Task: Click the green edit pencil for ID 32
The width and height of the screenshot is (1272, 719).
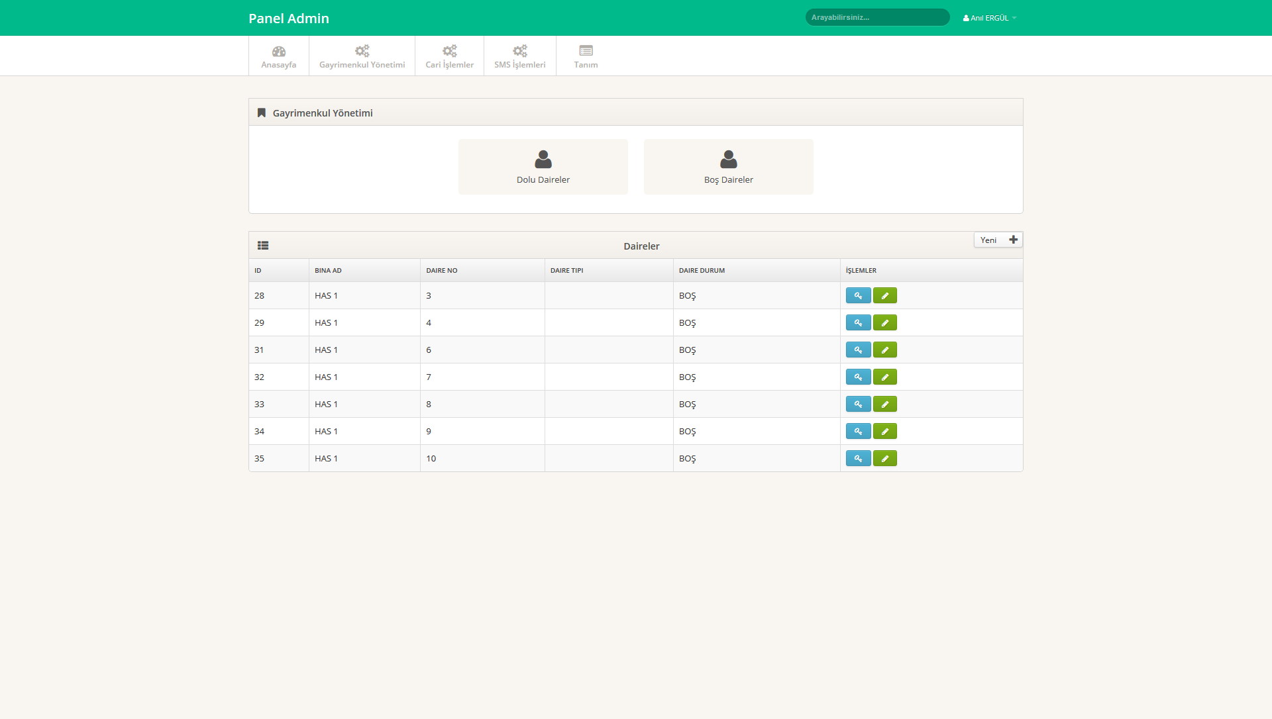Action: (x=884, y=377)
